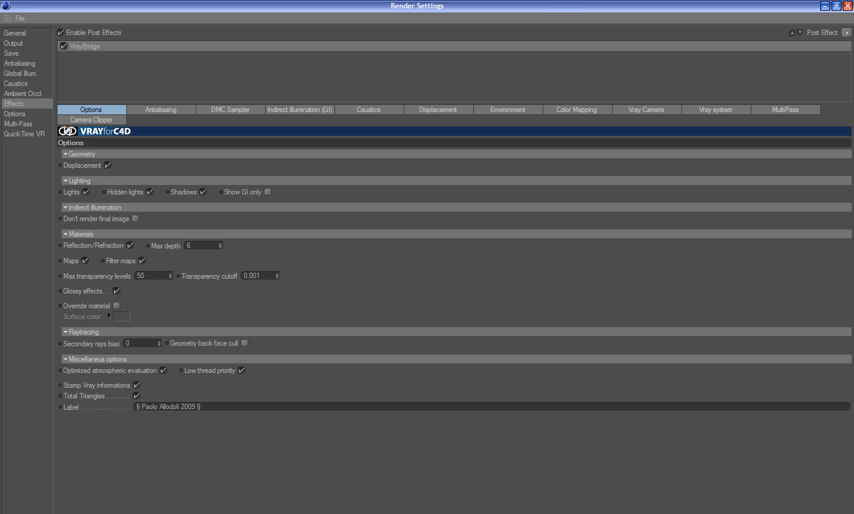This screenshot has height=514, width=854.
Task: Click the move-down arrow beside Post Effect
Action: pyautogui.click(x=799, y=33)
